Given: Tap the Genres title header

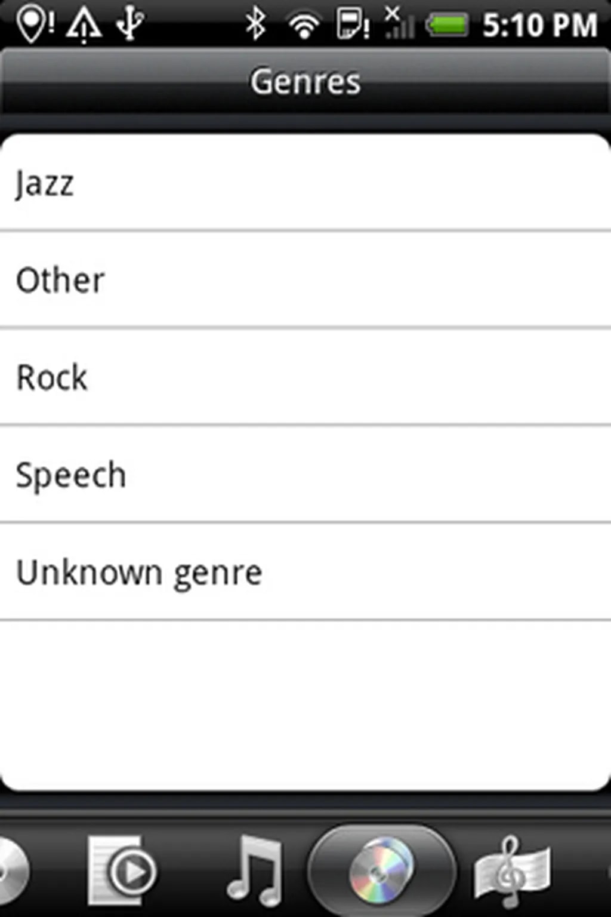Looking at the screenshot, I should [305, 81].
